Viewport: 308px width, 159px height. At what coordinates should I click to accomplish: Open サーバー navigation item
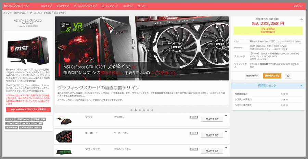coord(142,6)
